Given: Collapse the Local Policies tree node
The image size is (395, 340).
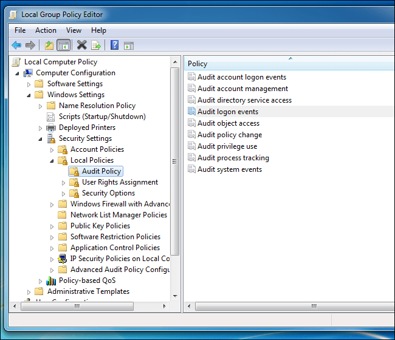Looking at the screenshot, I should [52, 160].
